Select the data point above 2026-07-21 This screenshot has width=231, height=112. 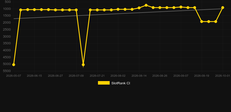pyautogui.click(x=97, y=10)
